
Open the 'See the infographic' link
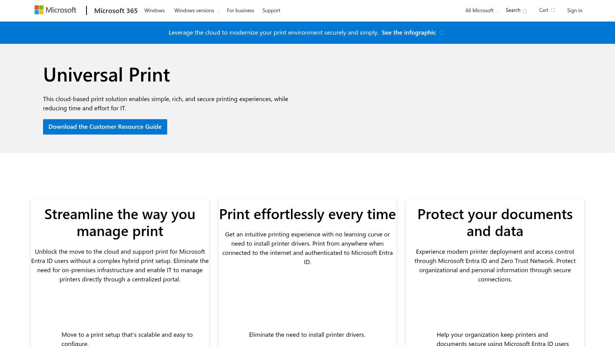(x=409, y=33)
